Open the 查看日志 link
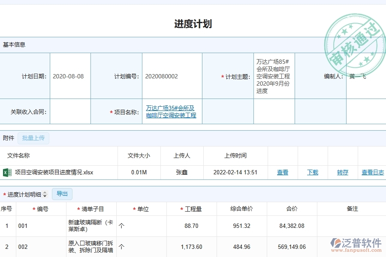This screenshot has width=386, height=257. click(372, 172)
